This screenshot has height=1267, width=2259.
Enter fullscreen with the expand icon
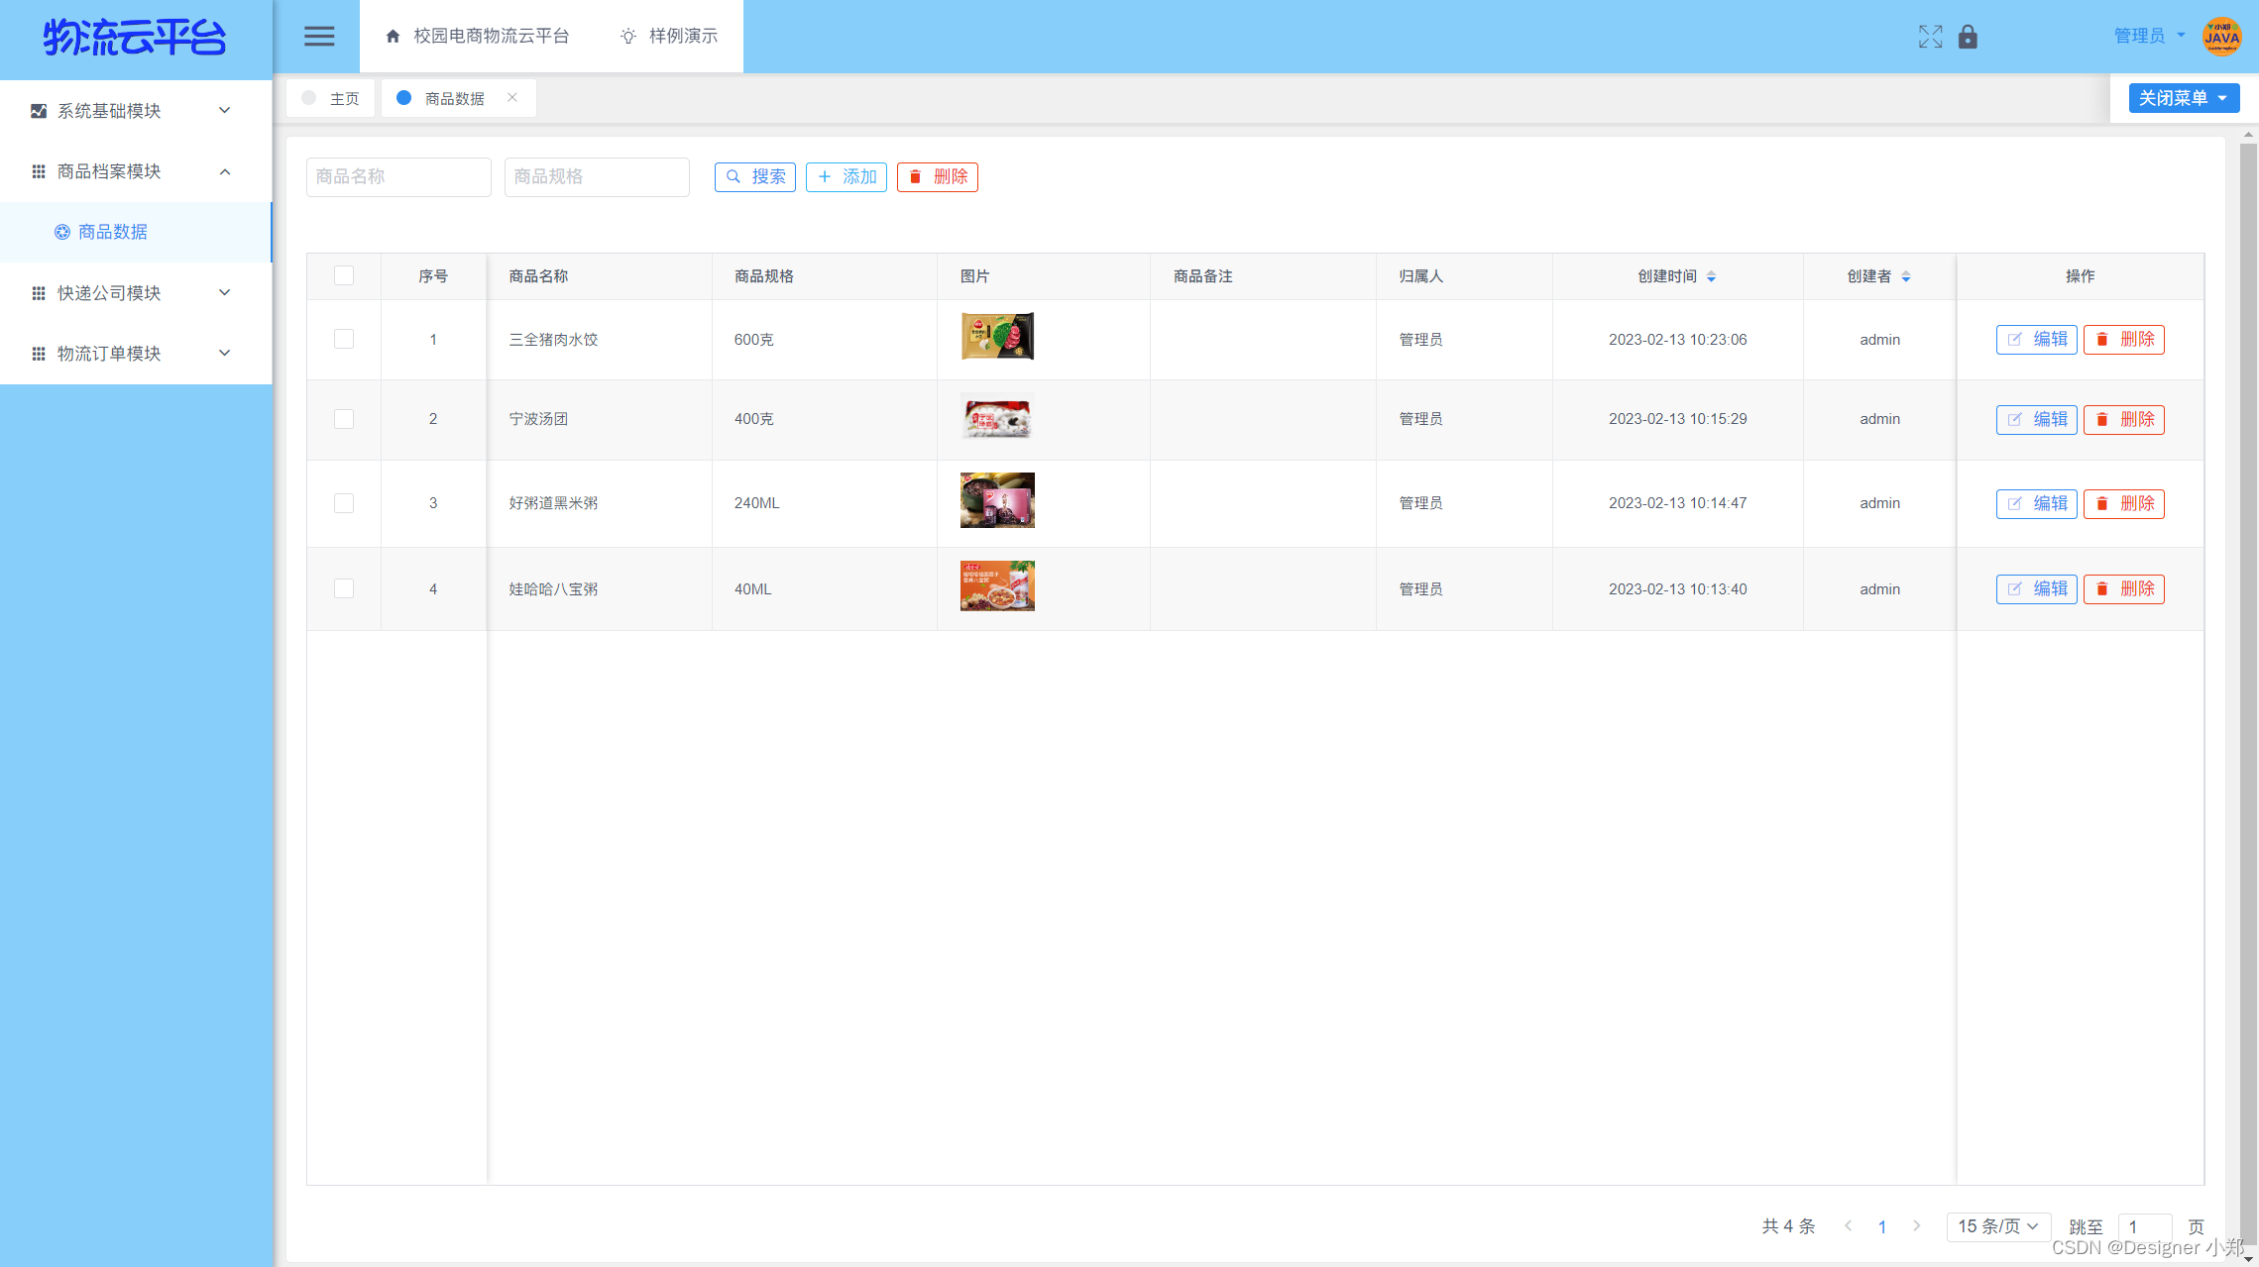pos(1929,37)
